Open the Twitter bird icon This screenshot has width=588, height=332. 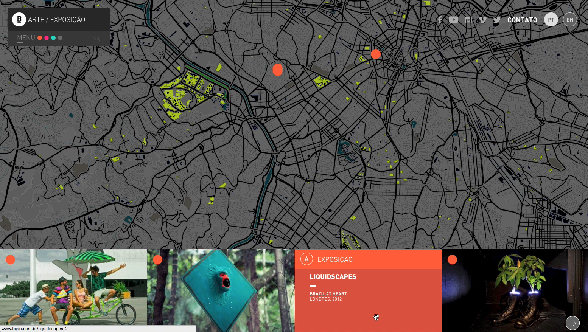tap(497, 20)
